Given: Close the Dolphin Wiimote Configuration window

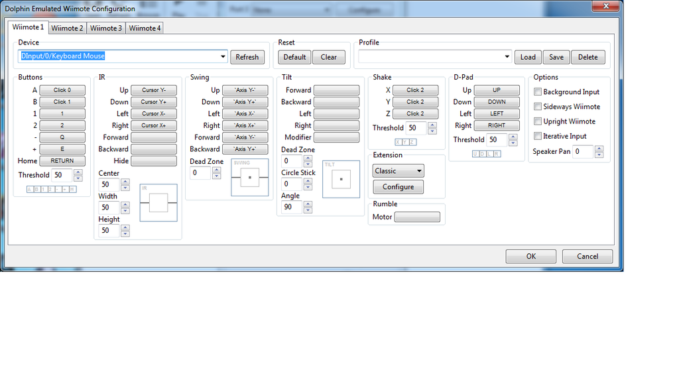Looking at the screenshot, I should click(x=606, y=5).
